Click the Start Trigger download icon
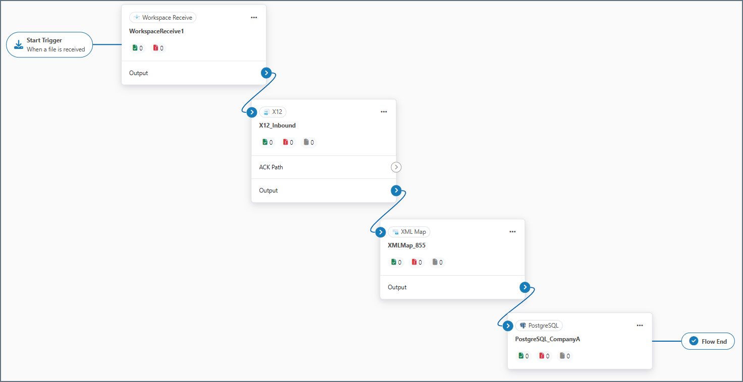This screenshot has width=743, height=382. coord(19,45)
